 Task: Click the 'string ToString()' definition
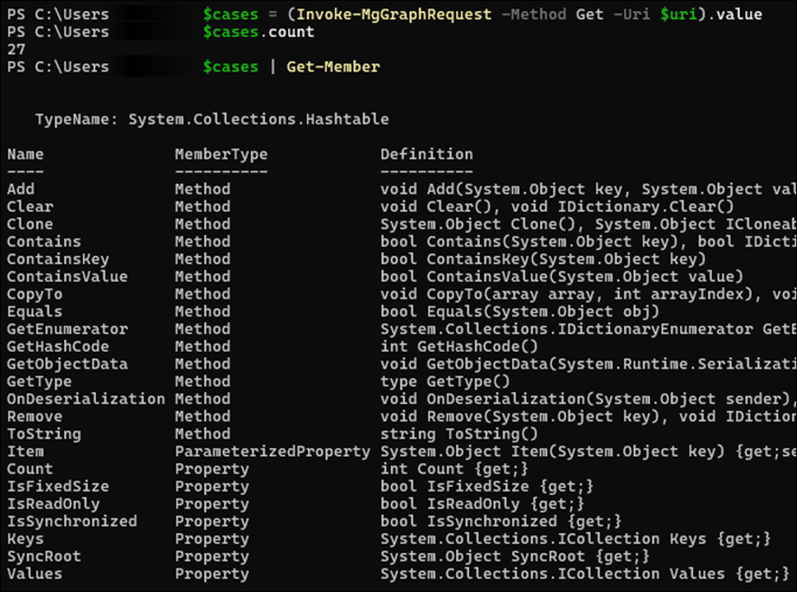459,434
